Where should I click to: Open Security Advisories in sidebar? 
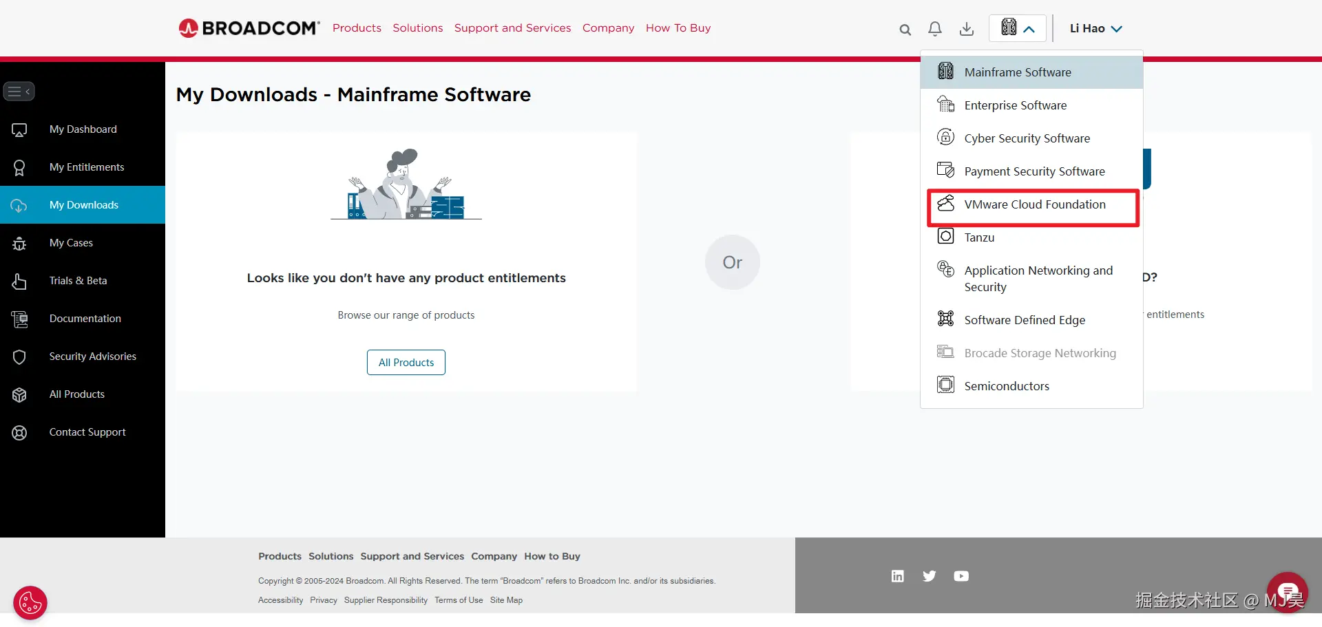83,357
